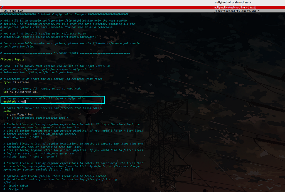Click comment 'supported options with more comments.'
The width and height of the screenshot is (285, 192).
pos(57,27)
